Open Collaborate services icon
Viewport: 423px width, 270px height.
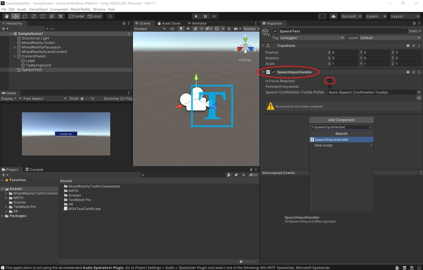[322, 16]
